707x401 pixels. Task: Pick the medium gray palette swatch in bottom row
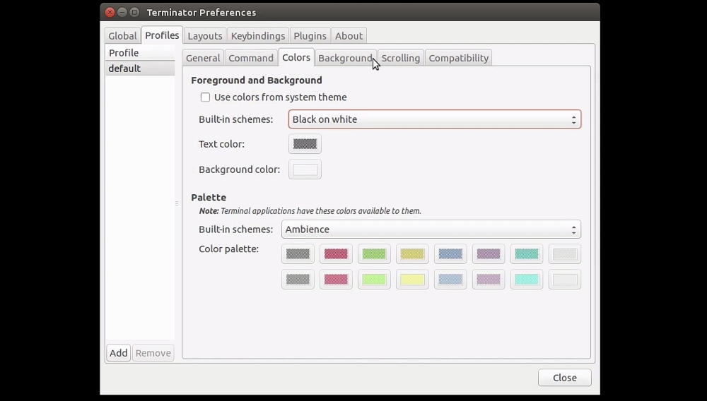[x=298, y=279]
